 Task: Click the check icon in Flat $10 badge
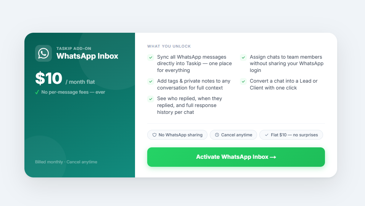(267, 135)
